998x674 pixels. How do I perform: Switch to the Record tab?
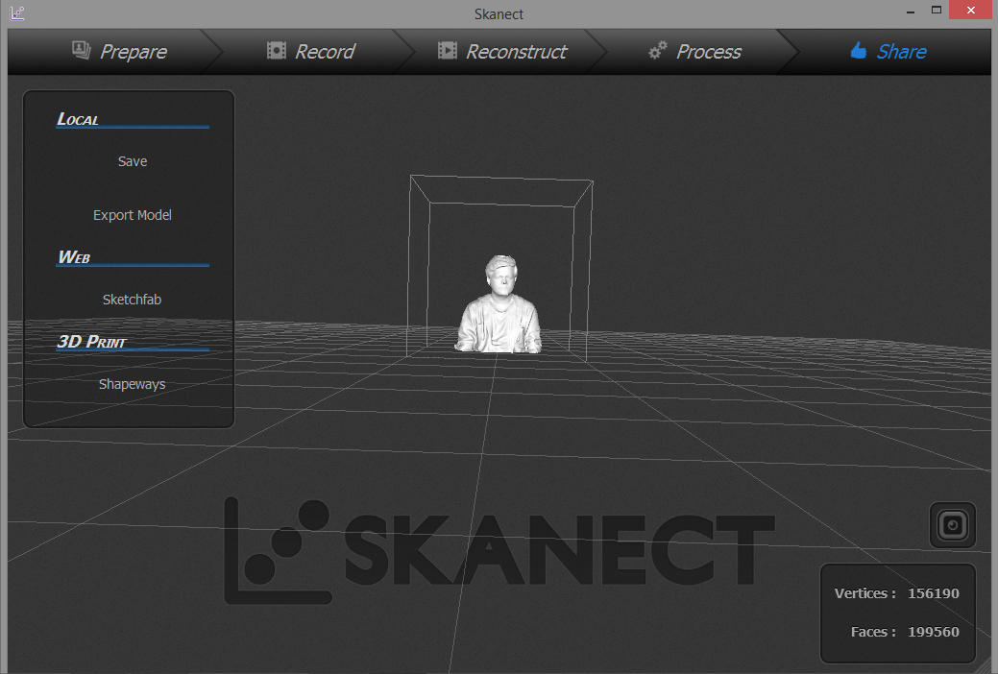(x=311, y=52)
